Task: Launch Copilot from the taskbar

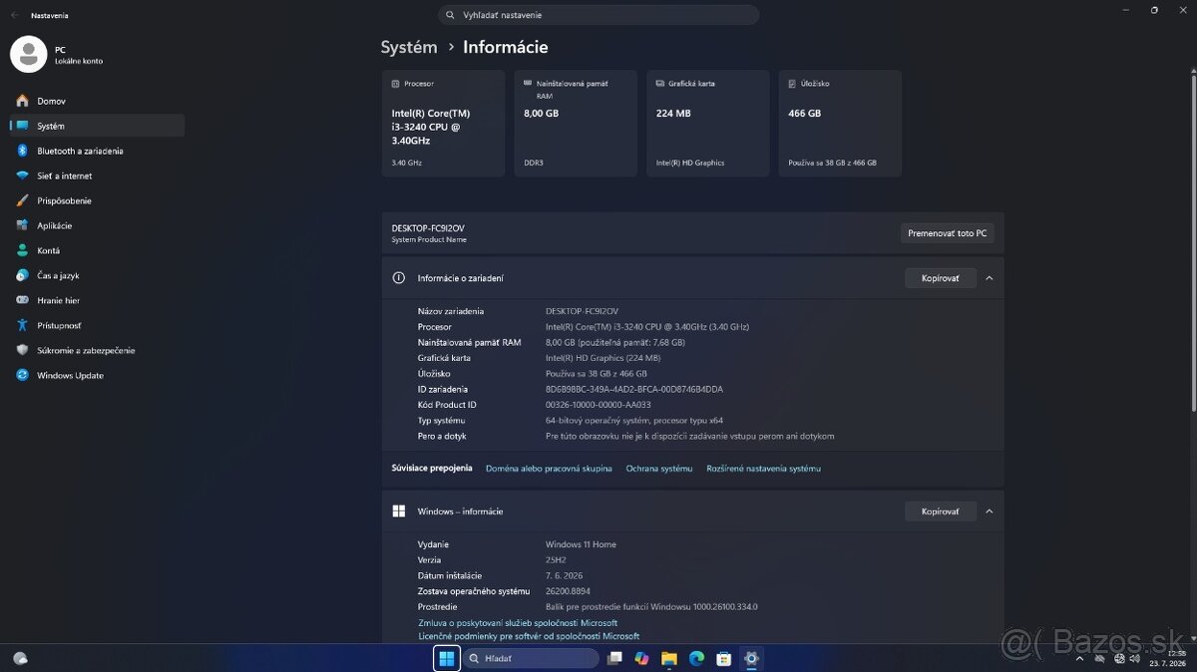Action: 641,658
